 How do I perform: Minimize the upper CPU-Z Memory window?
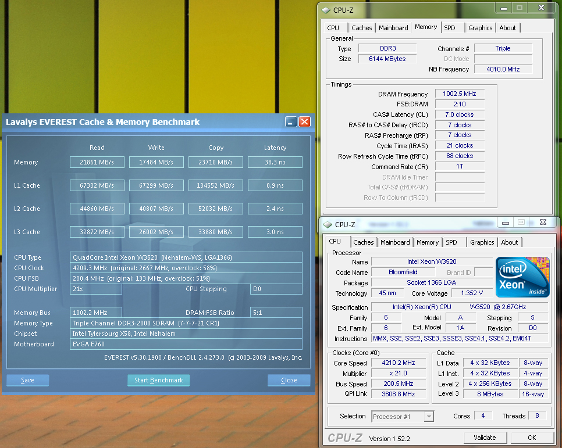coord(504,8)
